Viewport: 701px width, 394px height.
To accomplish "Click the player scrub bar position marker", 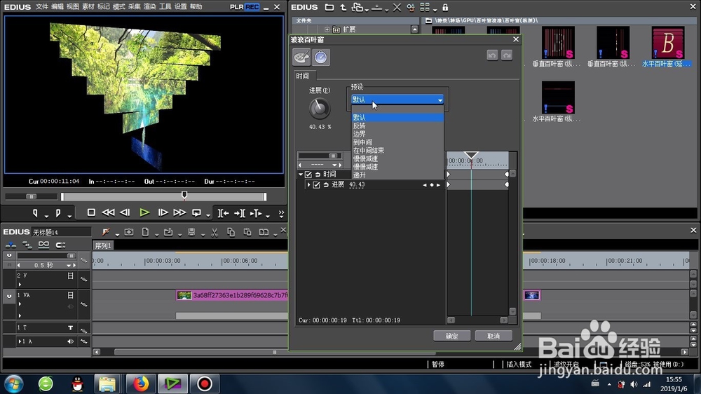I will [x=184, y=196].
